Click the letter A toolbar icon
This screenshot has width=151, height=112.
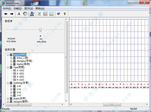tap(19, 14)
